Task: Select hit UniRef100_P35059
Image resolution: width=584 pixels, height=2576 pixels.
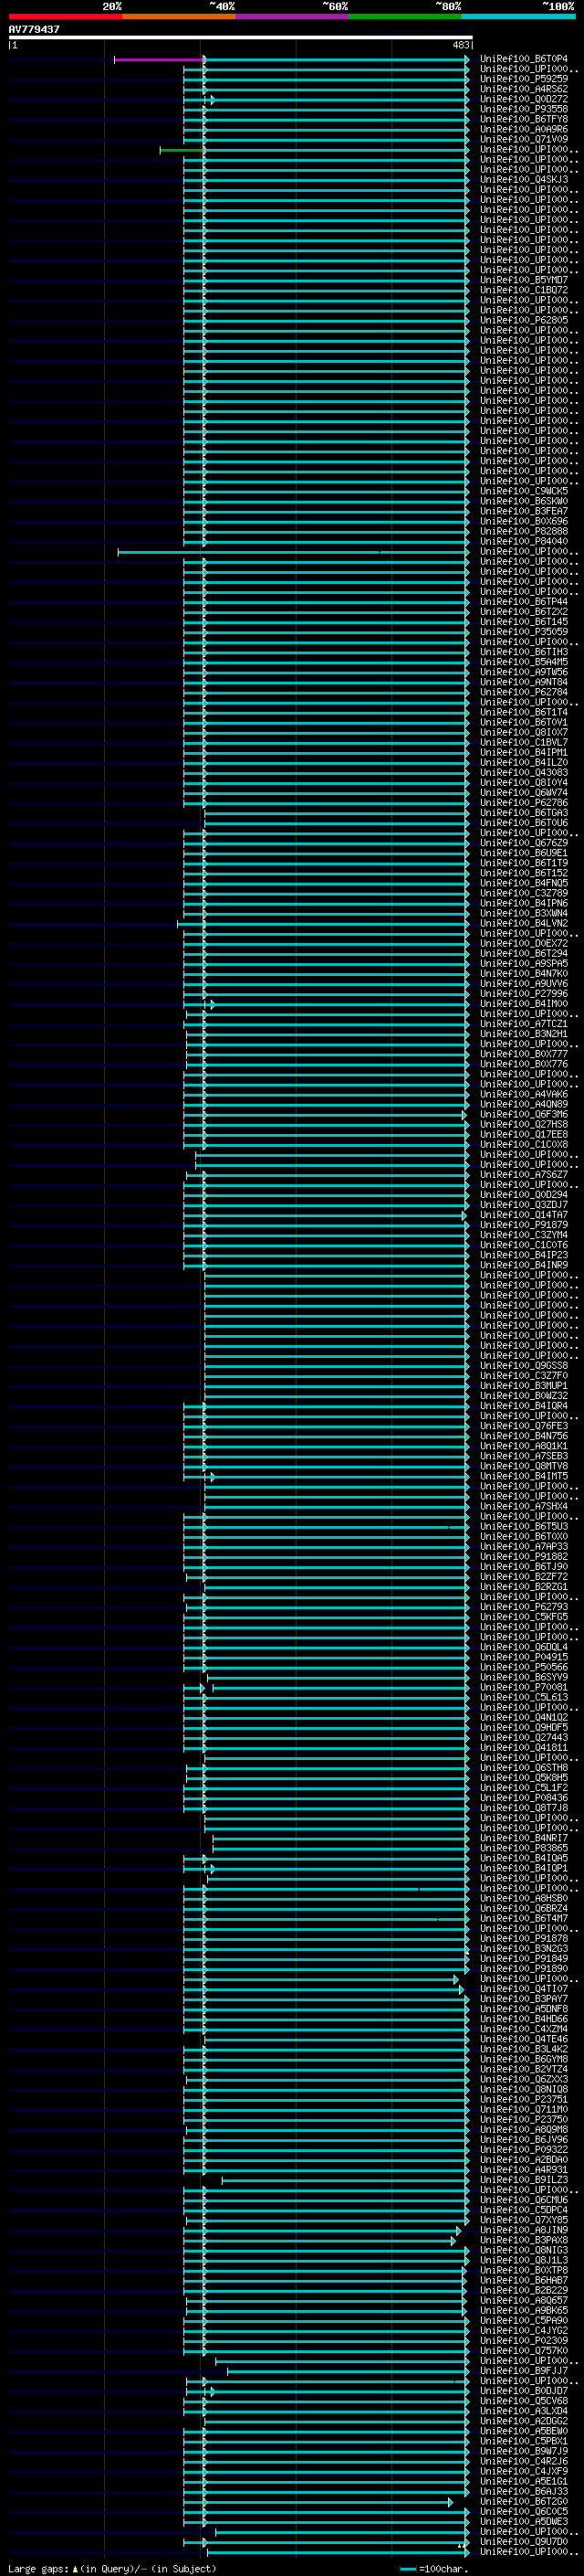Action: click(x=523, y=632)
